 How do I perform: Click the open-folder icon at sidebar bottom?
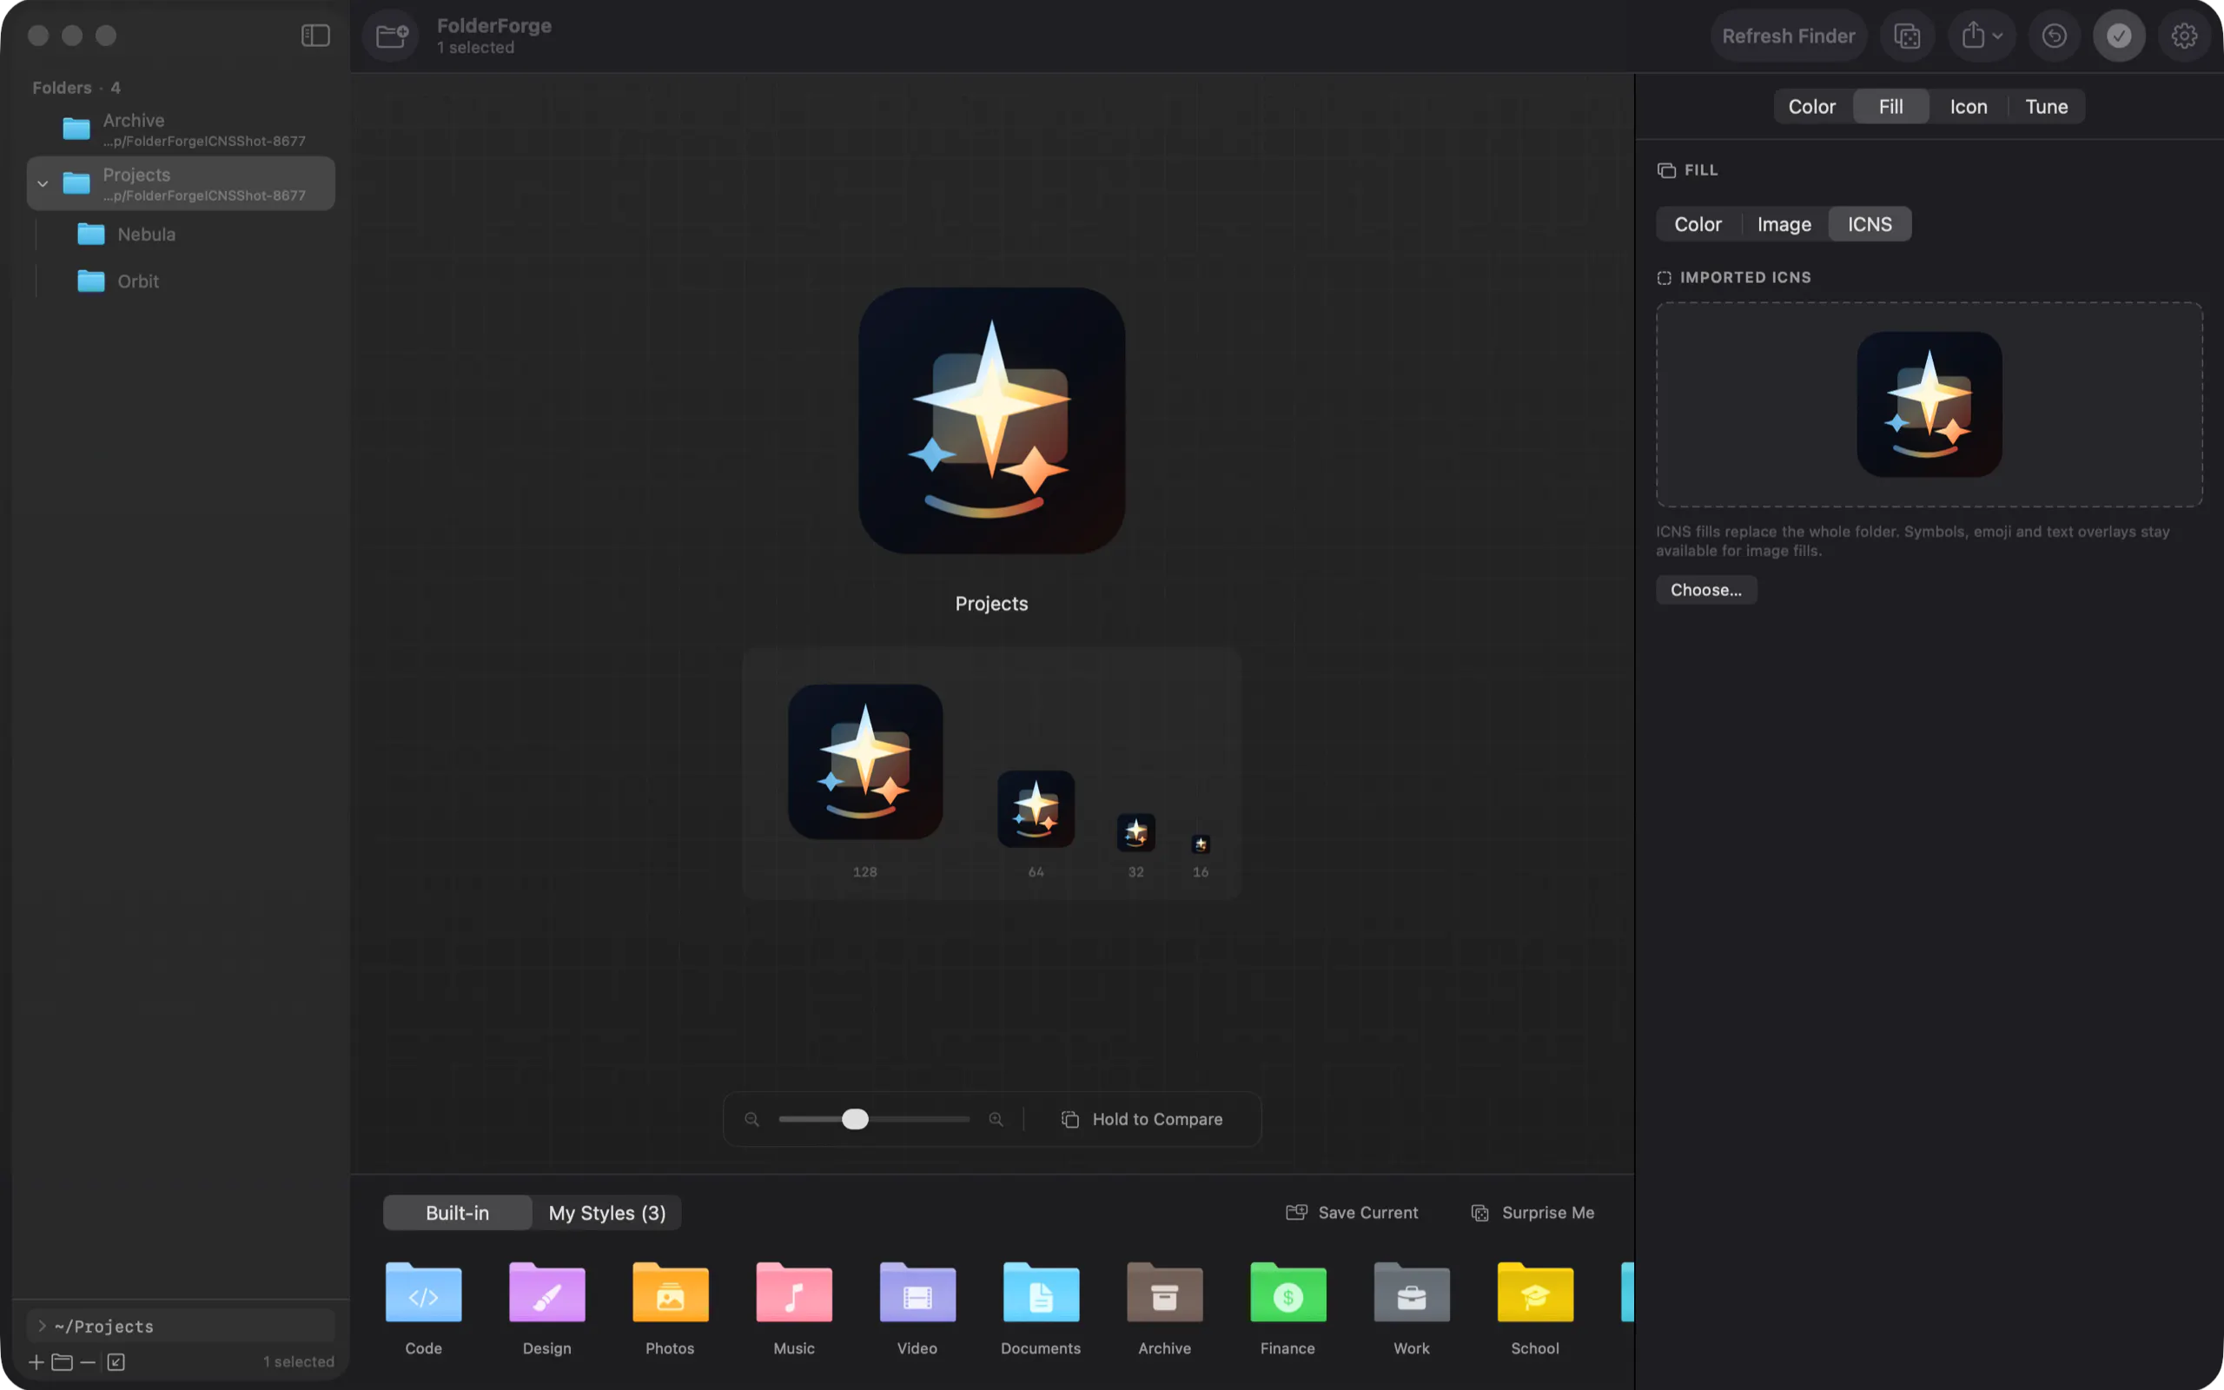coord(62,1361)
